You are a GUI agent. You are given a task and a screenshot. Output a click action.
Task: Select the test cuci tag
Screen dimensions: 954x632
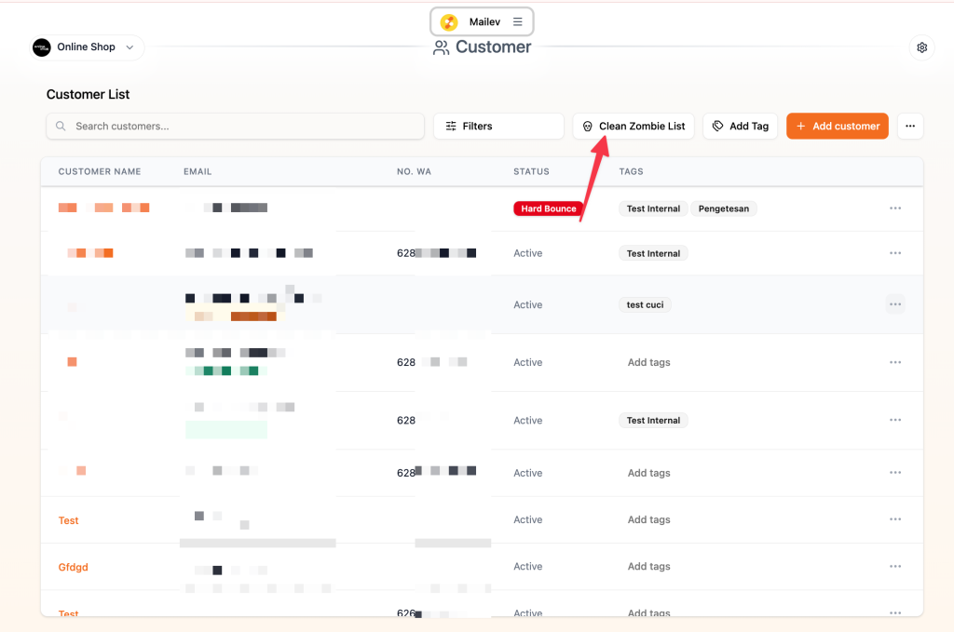pyautogui.click(x=645, y=304)
